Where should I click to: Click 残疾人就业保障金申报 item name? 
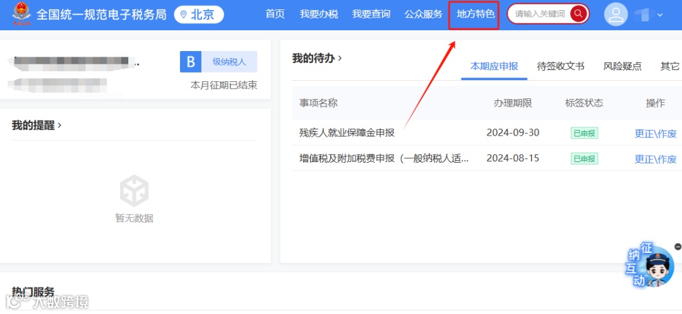point(347,133)
